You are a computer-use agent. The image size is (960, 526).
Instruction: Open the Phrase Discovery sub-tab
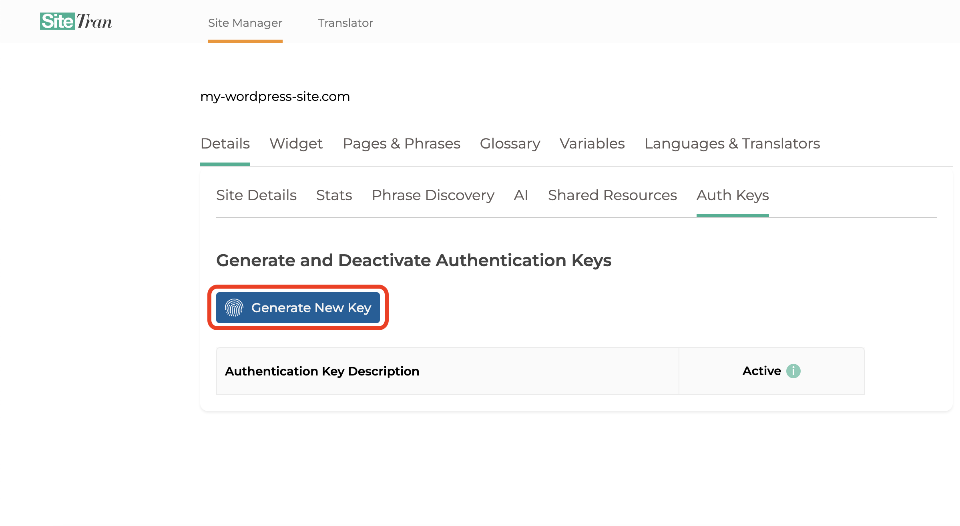click(433, 195)
